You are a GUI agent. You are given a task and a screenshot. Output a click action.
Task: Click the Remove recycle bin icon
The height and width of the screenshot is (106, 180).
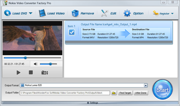[75, 13]
